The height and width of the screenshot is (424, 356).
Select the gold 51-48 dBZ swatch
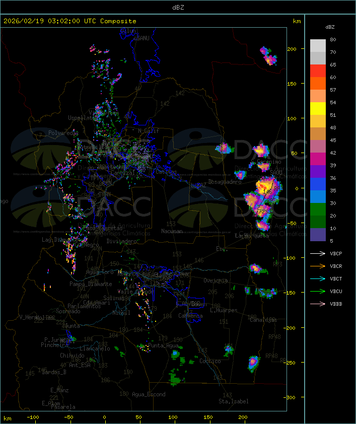point(318,121)
